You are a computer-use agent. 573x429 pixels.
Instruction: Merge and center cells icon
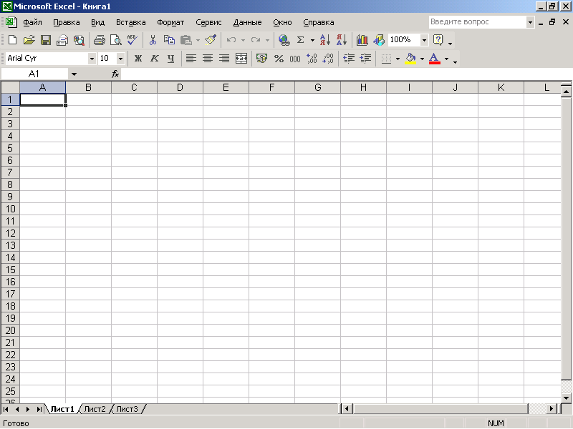(241, 59)
